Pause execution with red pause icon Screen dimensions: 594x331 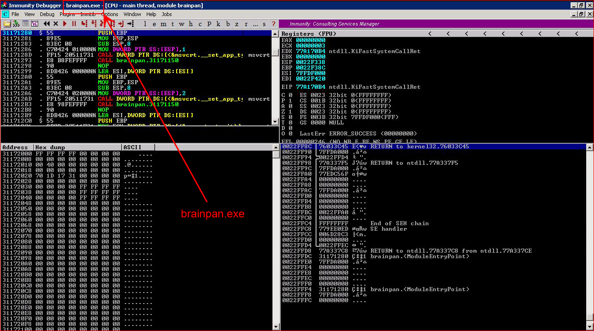click(x=74, y=23)
